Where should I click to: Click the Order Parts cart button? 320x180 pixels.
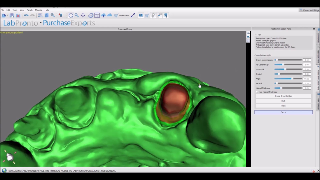[x=121, y=15]
